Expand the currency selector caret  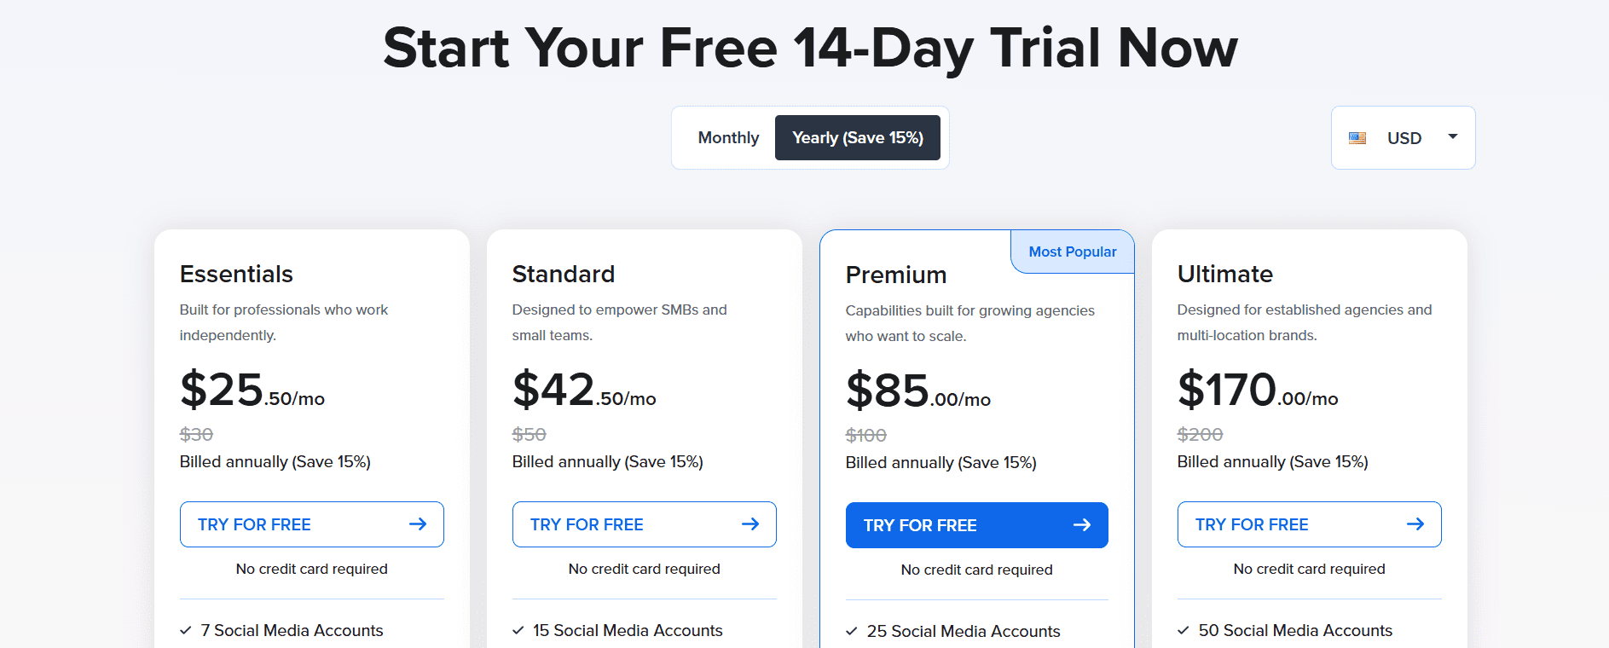pos(1452,137)
